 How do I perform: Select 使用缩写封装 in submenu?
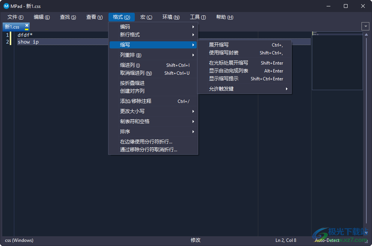point(244,53)
